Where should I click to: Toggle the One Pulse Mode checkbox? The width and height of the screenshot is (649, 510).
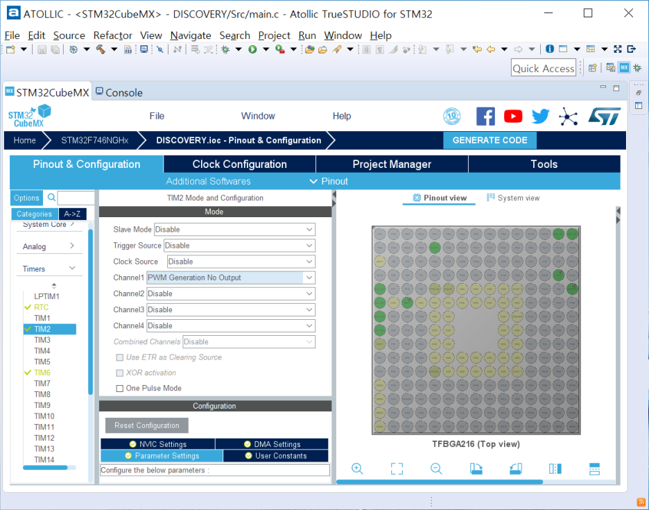click(x=120, y=388)
